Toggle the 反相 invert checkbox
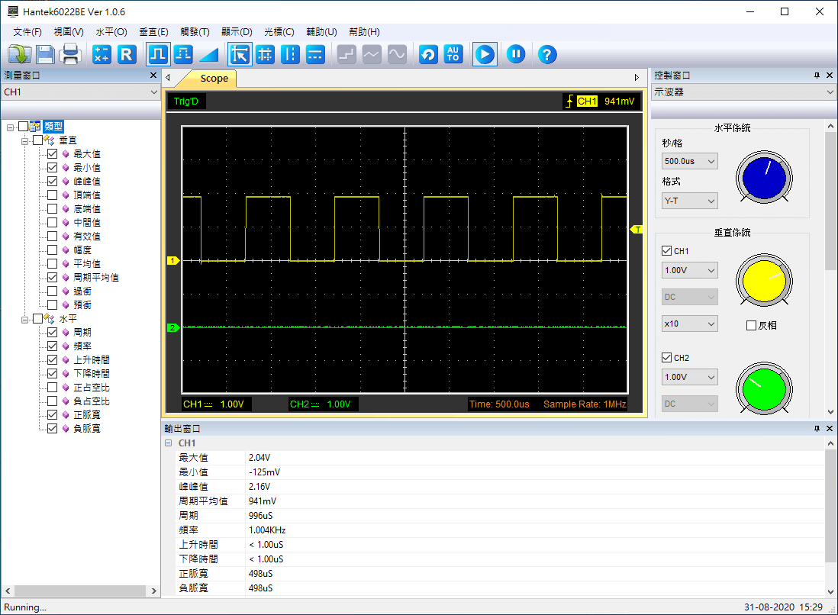This screenshot has width=838, height=615. (751, 326)
